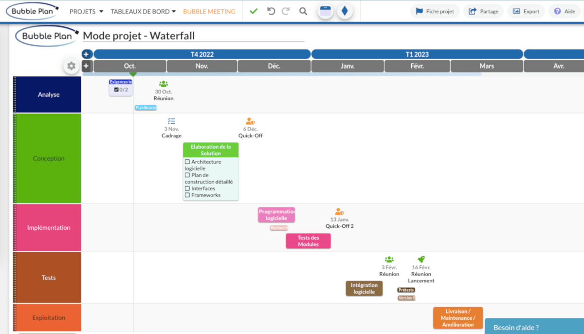Screen dimensions: 584x334
Task: Select the 3 Nov. Cadrage checklist icon
Action: click(x=171, y=121)
